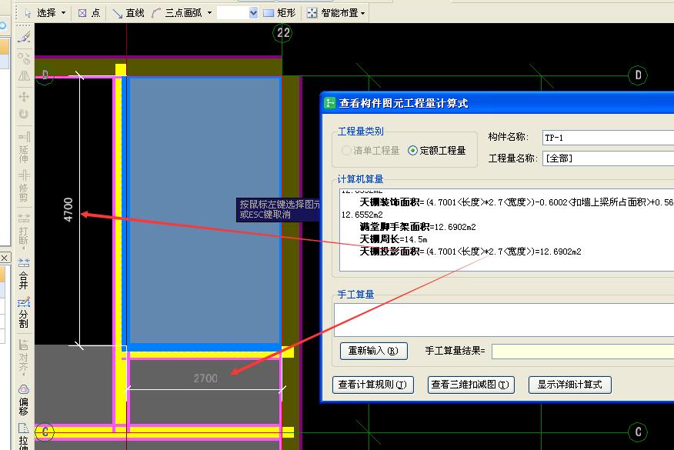Click the circular rotate icon
Screen dimensions: 674x450
tap(24, 115)
